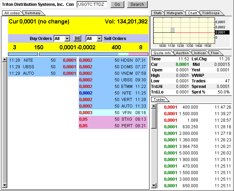Click the ticker symbol input field
This screenshot has width=234, height=191.
(x=92, y=4)
